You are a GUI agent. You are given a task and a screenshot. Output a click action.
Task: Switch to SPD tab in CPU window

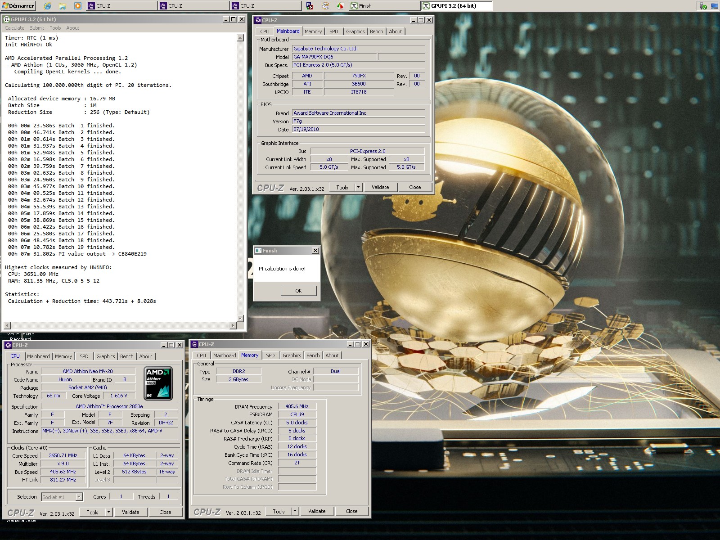[84, 356]
